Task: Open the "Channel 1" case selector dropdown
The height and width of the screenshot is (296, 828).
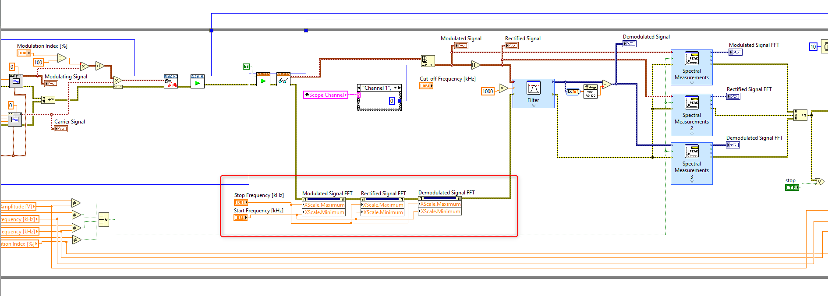Action: click(396, 88)
